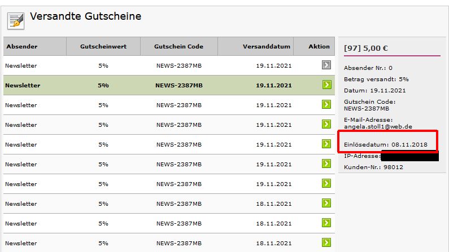Click the Gutscheinwert column header
This screenshot has width=449, height=252.
click(x=103, y=47)
